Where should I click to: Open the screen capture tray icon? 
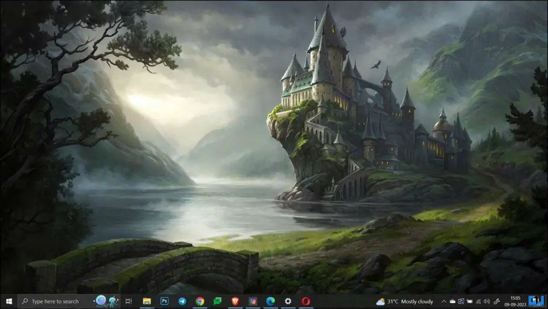461,302
